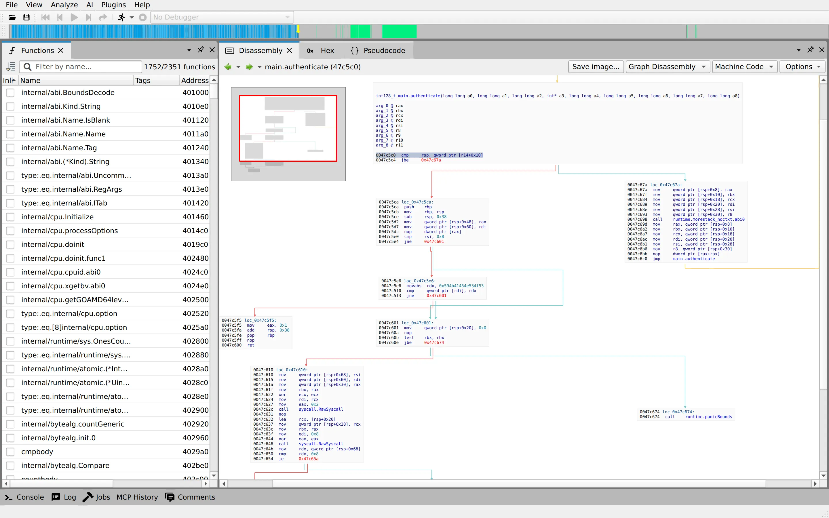Open the back history dropdown arrow
This screenshot has width=829, height=518.
[238, 67]
